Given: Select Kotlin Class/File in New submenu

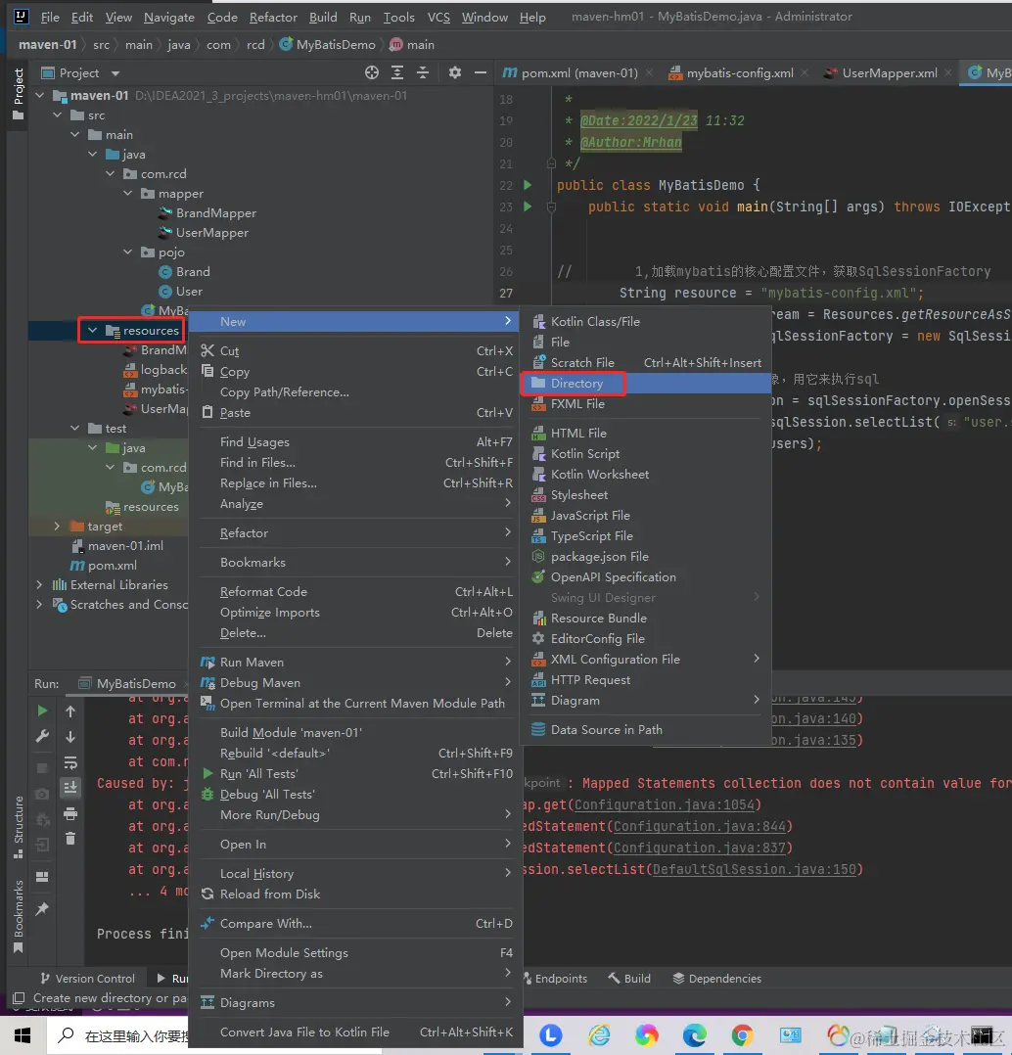Looking at the screenshot, I should [x=646, y=322].
